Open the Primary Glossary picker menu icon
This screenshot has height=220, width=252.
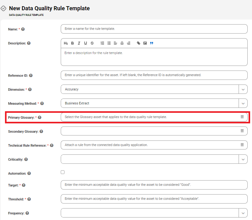point(242,117)
